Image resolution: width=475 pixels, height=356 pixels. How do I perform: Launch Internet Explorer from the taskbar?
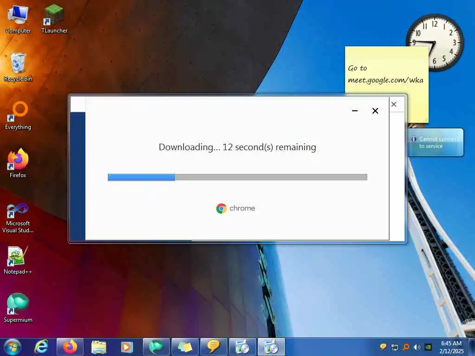coord(41,347)
